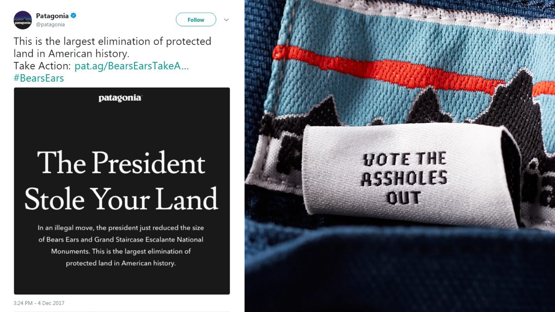Click the Patagonia display name
This screenshot has height=312, width=555.
click(52, 16)
